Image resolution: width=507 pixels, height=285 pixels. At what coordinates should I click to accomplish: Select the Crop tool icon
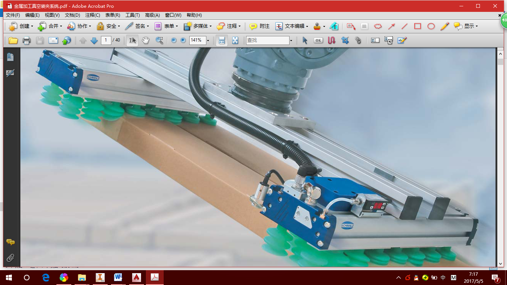coord(345,40)
